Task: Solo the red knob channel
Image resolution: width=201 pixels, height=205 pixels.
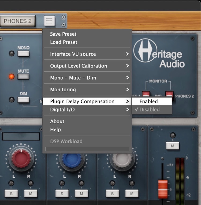Action: click(x=11, y=193)
